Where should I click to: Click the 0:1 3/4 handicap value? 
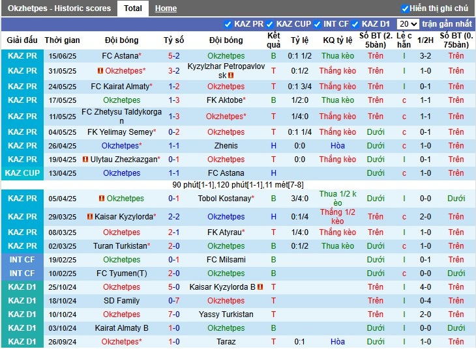coord(300,87)
